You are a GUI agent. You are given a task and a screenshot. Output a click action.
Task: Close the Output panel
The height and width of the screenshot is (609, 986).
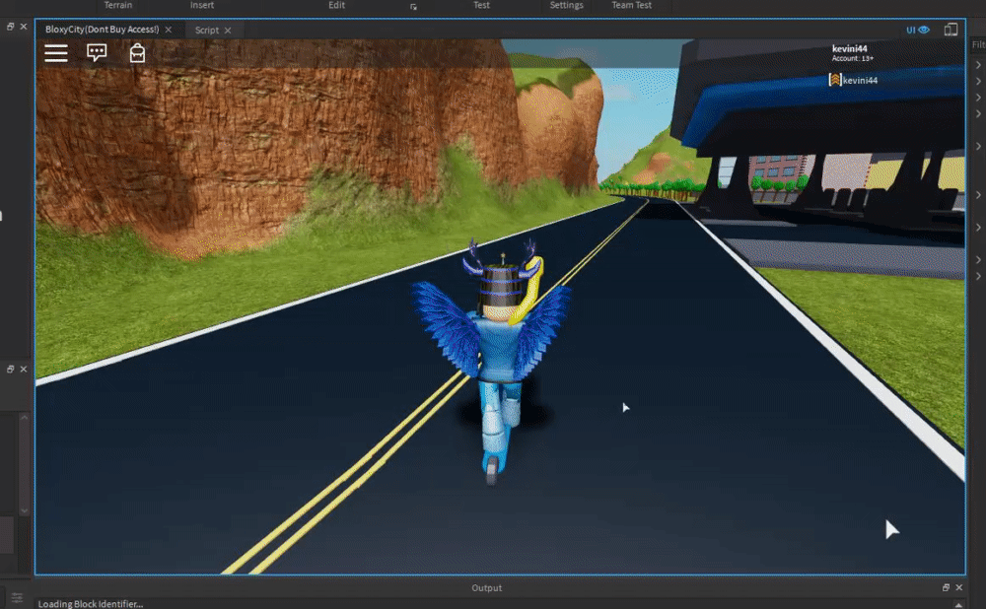959,587
